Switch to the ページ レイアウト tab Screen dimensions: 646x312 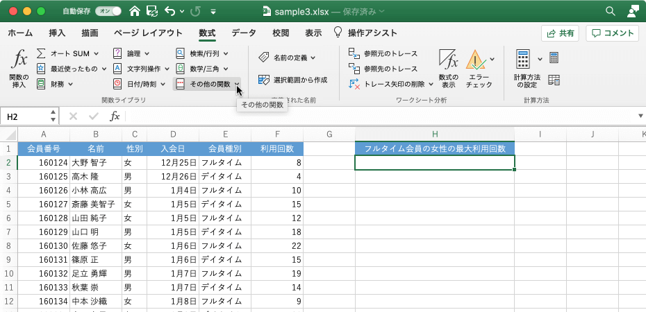(x=148, y=33)
